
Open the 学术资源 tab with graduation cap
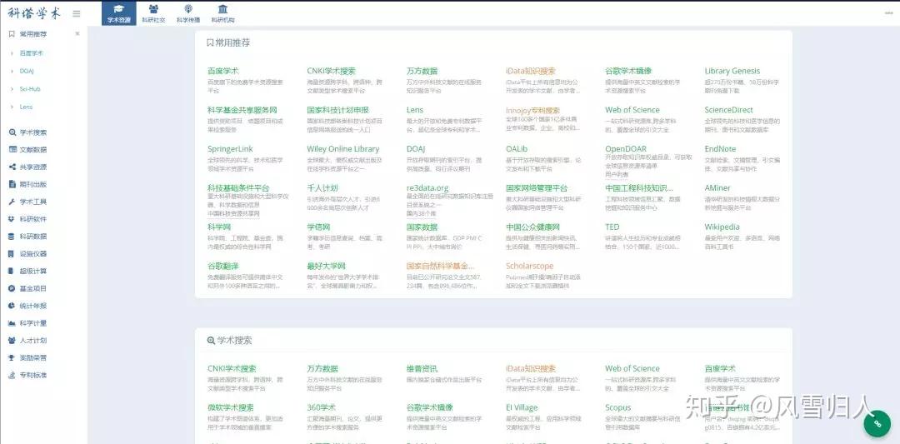click(119, 13)
